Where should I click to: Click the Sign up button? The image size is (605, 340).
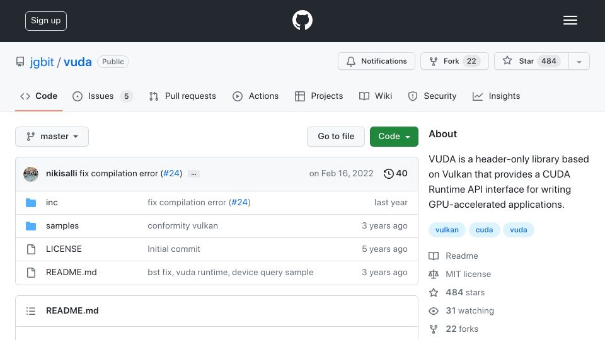point(46,21)
